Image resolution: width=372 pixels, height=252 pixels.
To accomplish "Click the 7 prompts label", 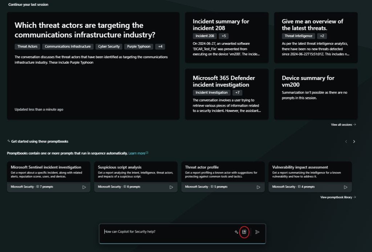I will pos(46,187).
